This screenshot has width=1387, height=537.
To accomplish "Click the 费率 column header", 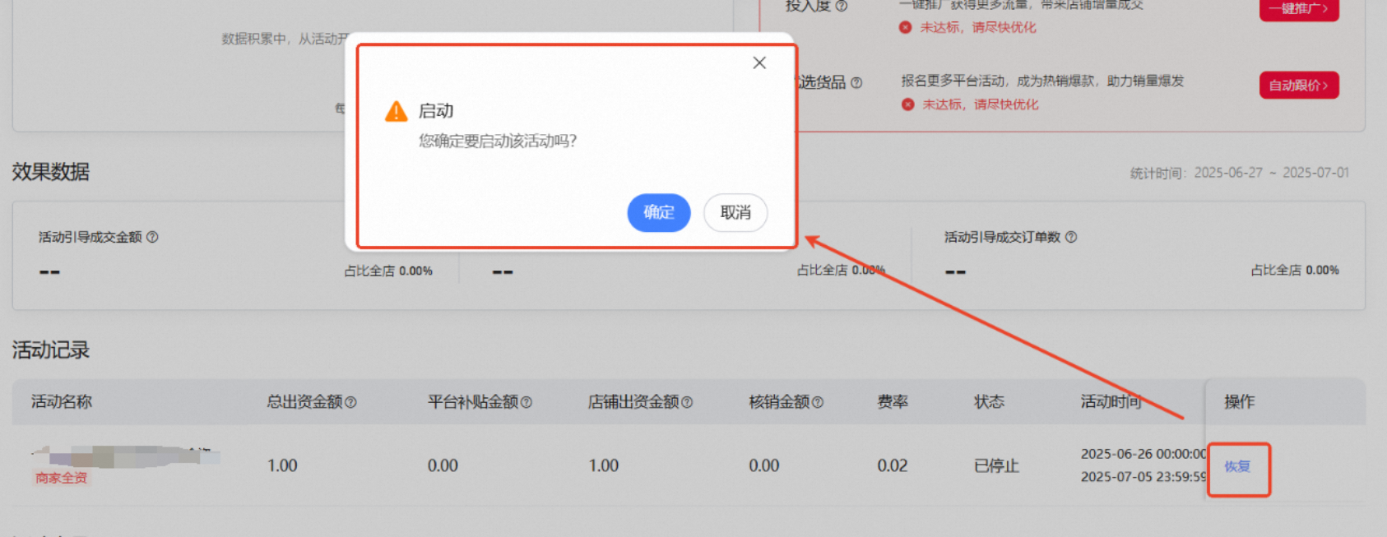I will point(893,401).
